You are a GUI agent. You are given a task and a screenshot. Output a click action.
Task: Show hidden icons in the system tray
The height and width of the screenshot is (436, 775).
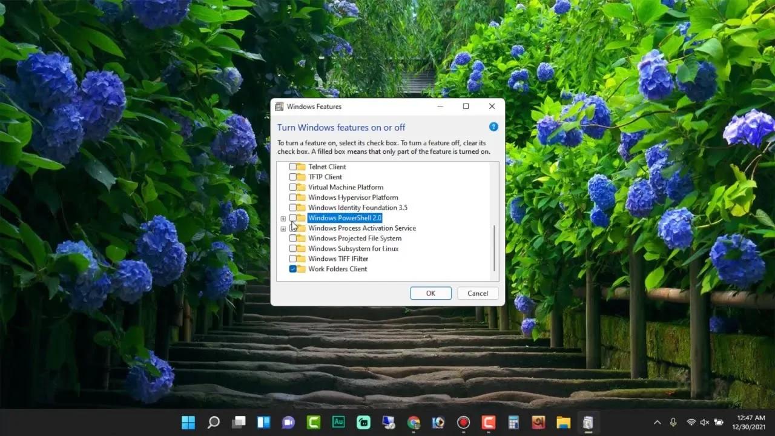click(x=657, y=422)
